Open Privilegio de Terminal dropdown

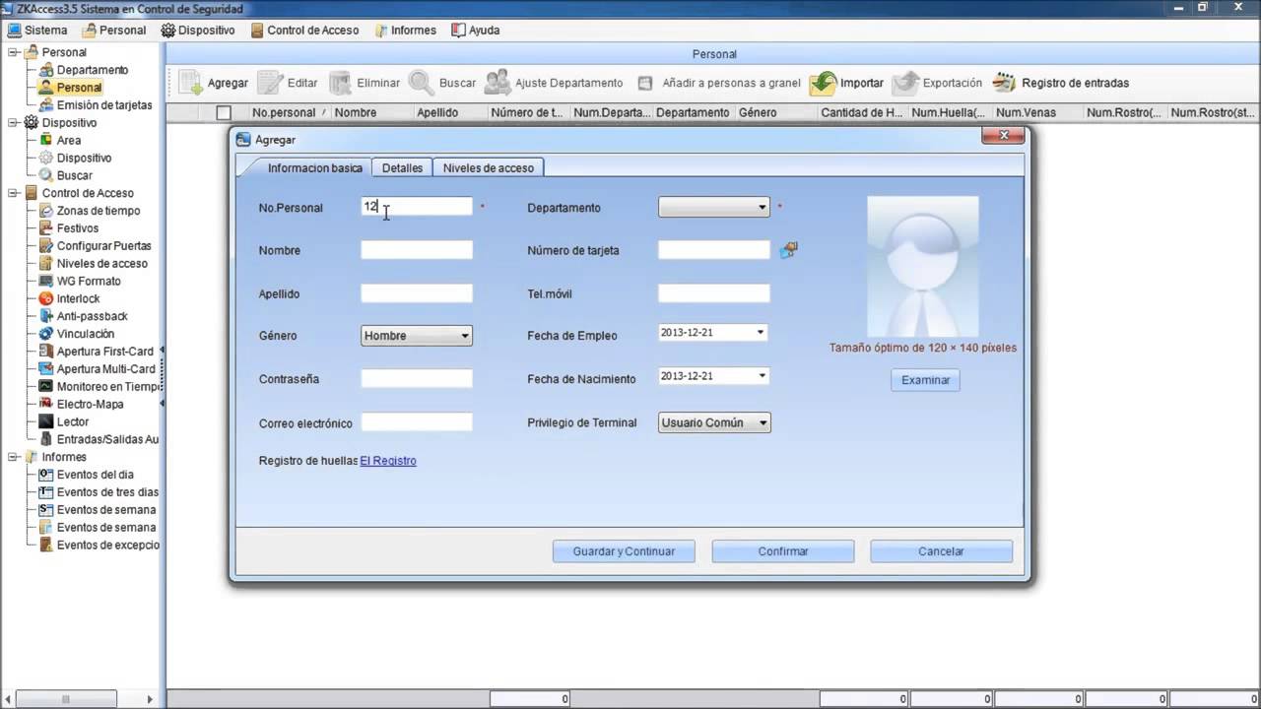click(x=714, y=422)
